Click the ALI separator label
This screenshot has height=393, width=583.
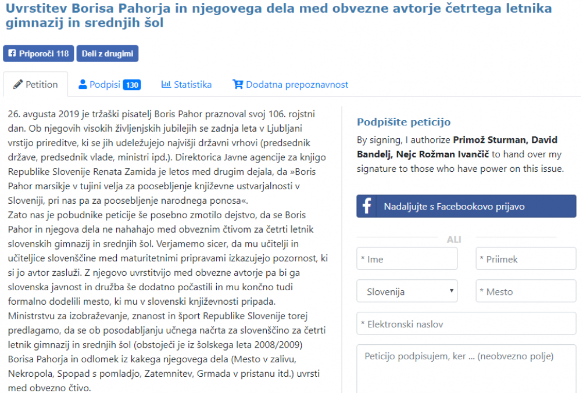[453, 239]
